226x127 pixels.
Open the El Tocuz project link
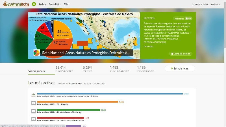click(x=68, y=96)
